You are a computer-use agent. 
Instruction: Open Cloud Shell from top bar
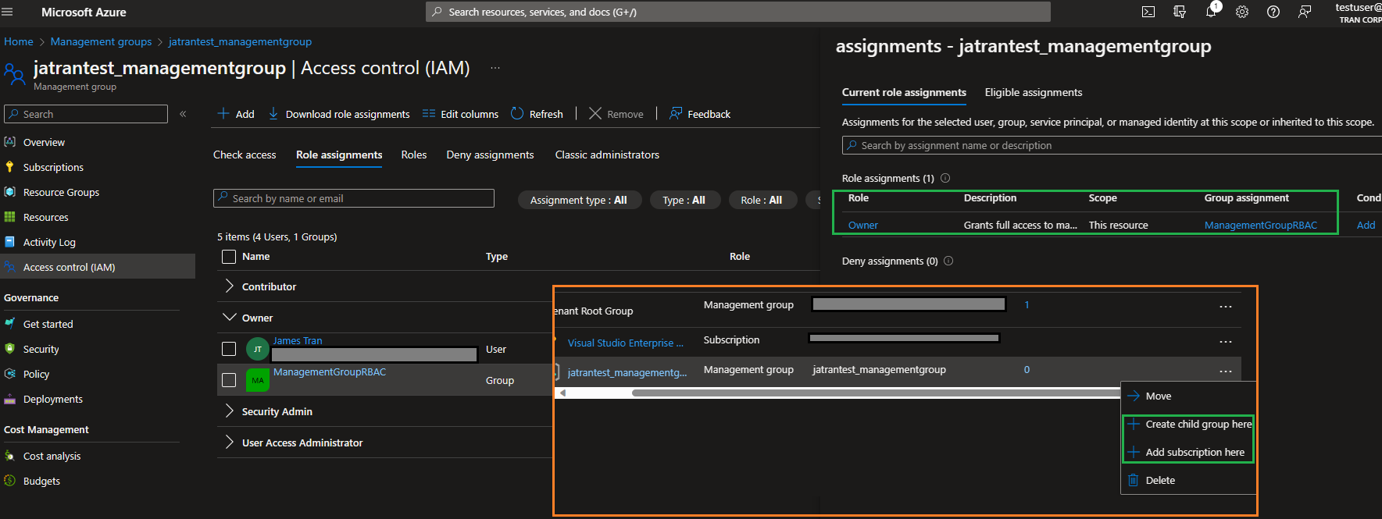tap(1148, 12)
